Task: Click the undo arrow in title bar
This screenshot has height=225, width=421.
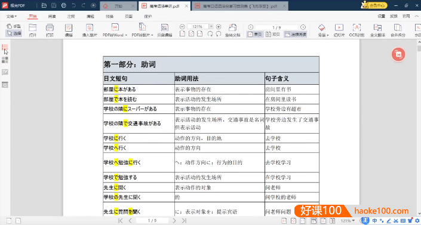Action: [74, 5]
